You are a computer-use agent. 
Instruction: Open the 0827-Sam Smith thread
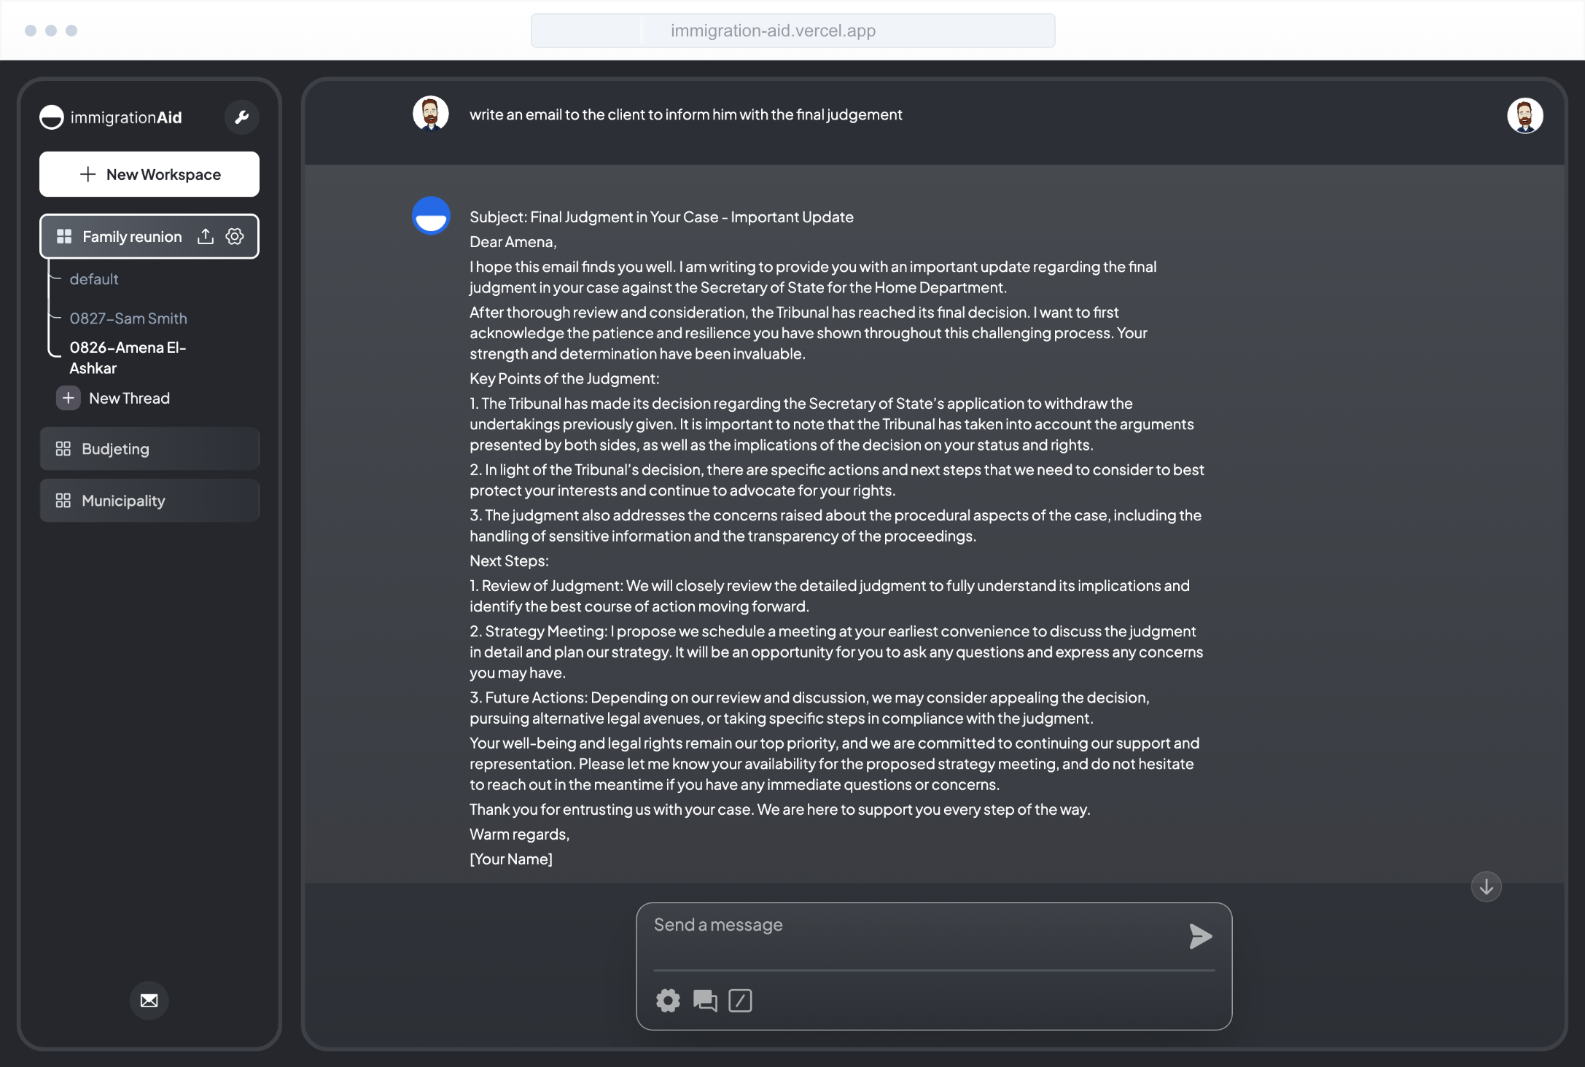(x=128, y=318)
